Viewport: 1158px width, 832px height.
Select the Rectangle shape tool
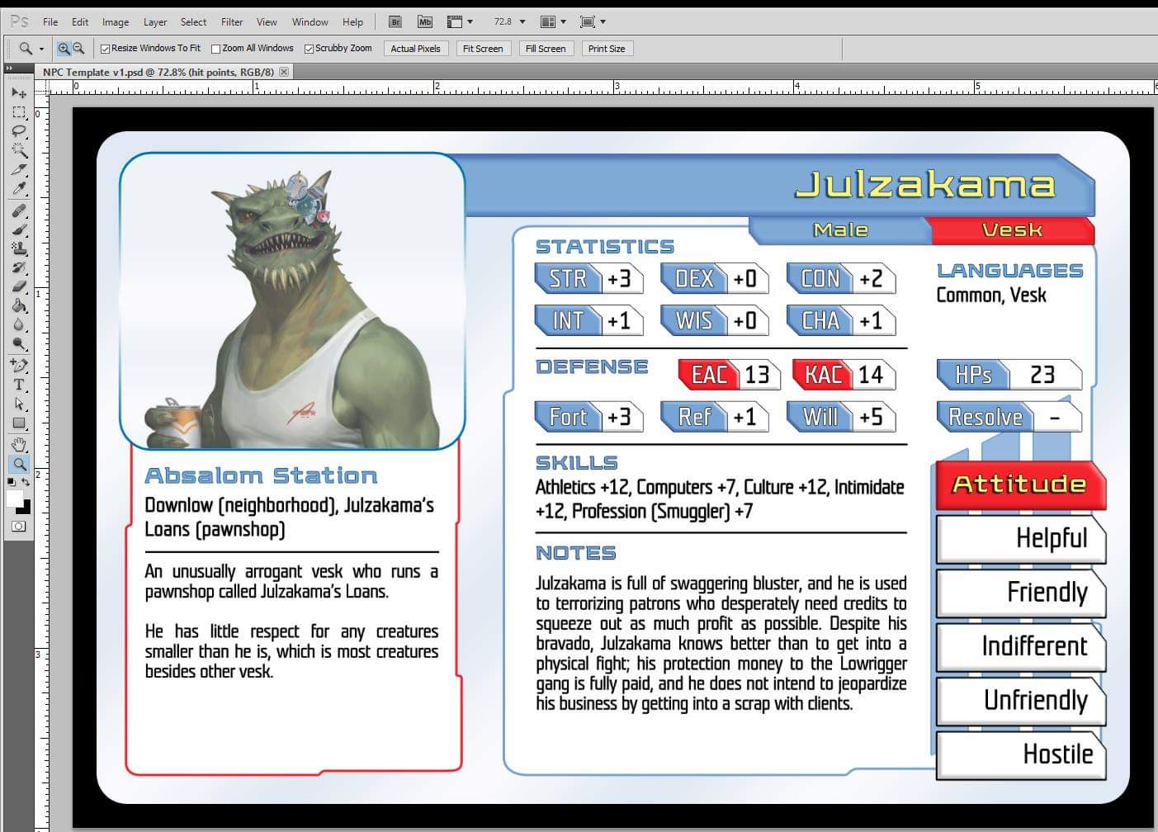point(19,423)
